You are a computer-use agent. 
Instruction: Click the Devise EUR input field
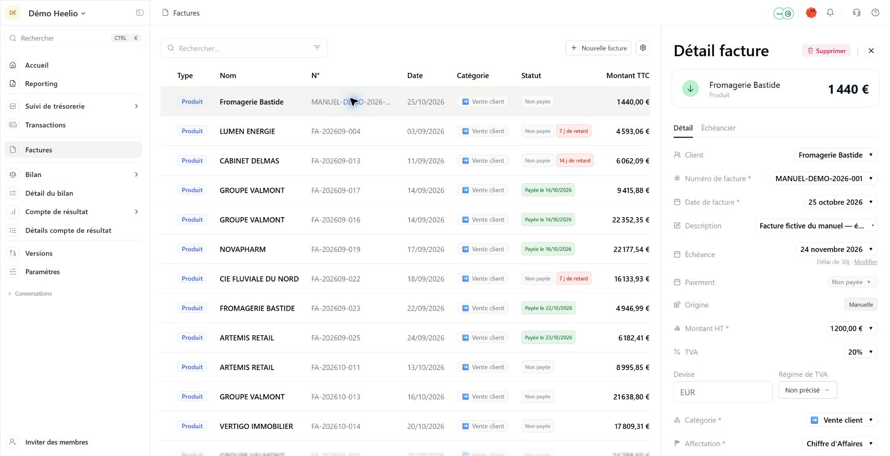723,392
